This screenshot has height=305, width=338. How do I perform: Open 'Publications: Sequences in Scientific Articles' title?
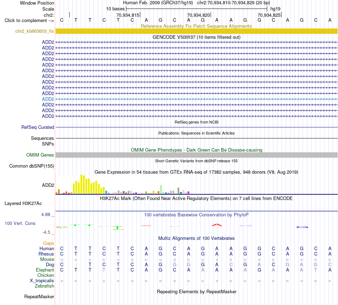coord(196,133)
